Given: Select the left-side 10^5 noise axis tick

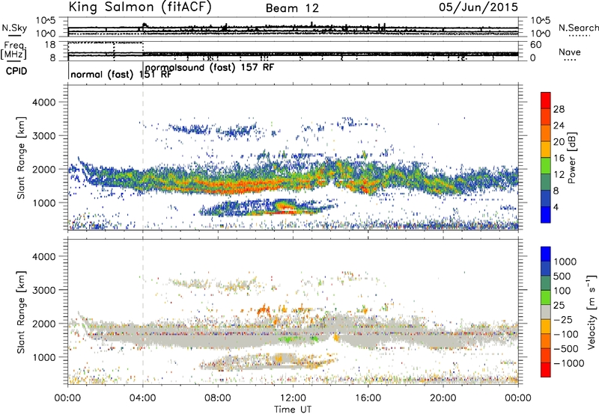Looking at the screenshot, I should (x=46, y=20).
